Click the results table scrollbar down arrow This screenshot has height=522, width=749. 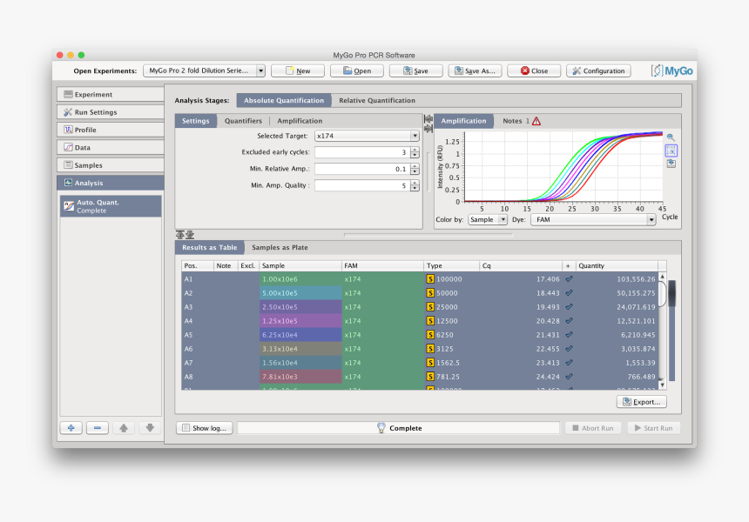[x=662, y=385]
